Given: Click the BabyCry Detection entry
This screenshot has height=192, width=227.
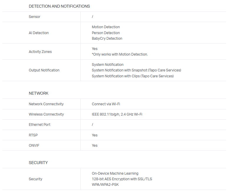Looking at the screenshot, I should [x=107, y=39].
